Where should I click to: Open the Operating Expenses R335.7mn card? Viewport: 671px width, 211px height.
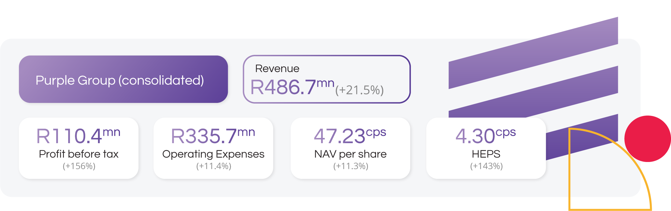click(x=213, y=148)
